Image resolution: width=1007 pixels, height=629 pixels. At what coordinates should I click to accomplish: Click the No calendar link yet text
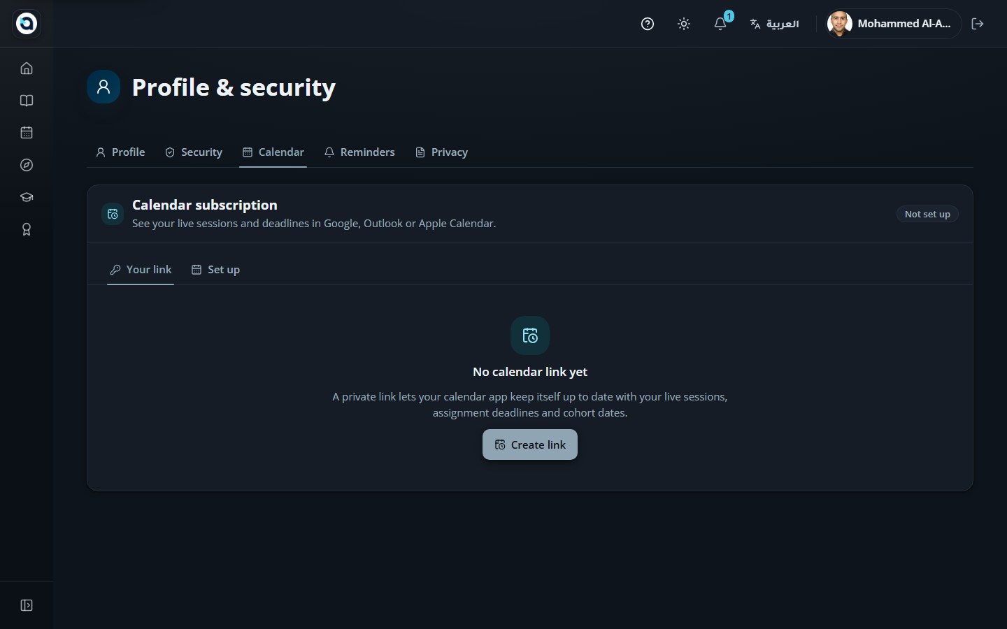pos(530,372)
